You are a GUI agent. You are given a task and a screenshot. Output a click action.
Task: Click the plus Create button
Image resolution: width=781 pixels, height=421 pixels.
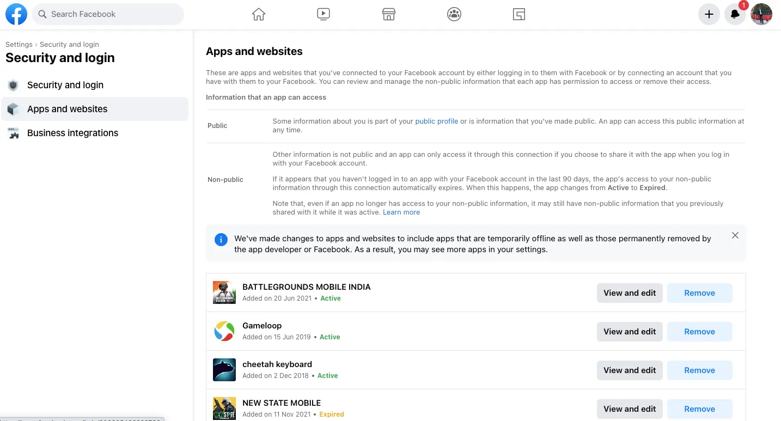point(709,14)
